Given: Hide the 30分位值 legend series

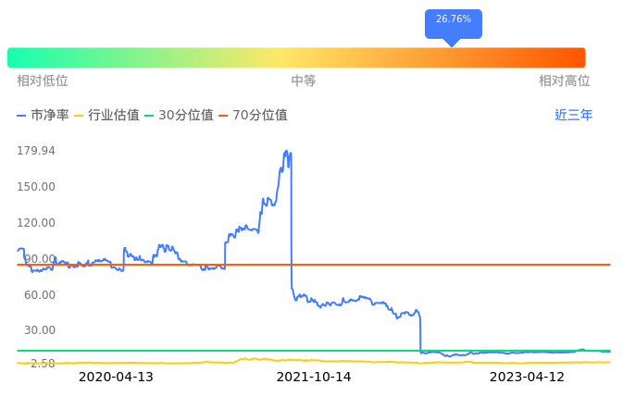Looking at the screenshot, I should point(179,116).
